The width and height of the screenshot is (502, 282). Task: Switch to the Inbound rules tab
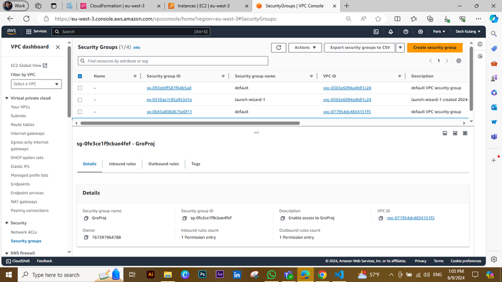pos(122,164)
